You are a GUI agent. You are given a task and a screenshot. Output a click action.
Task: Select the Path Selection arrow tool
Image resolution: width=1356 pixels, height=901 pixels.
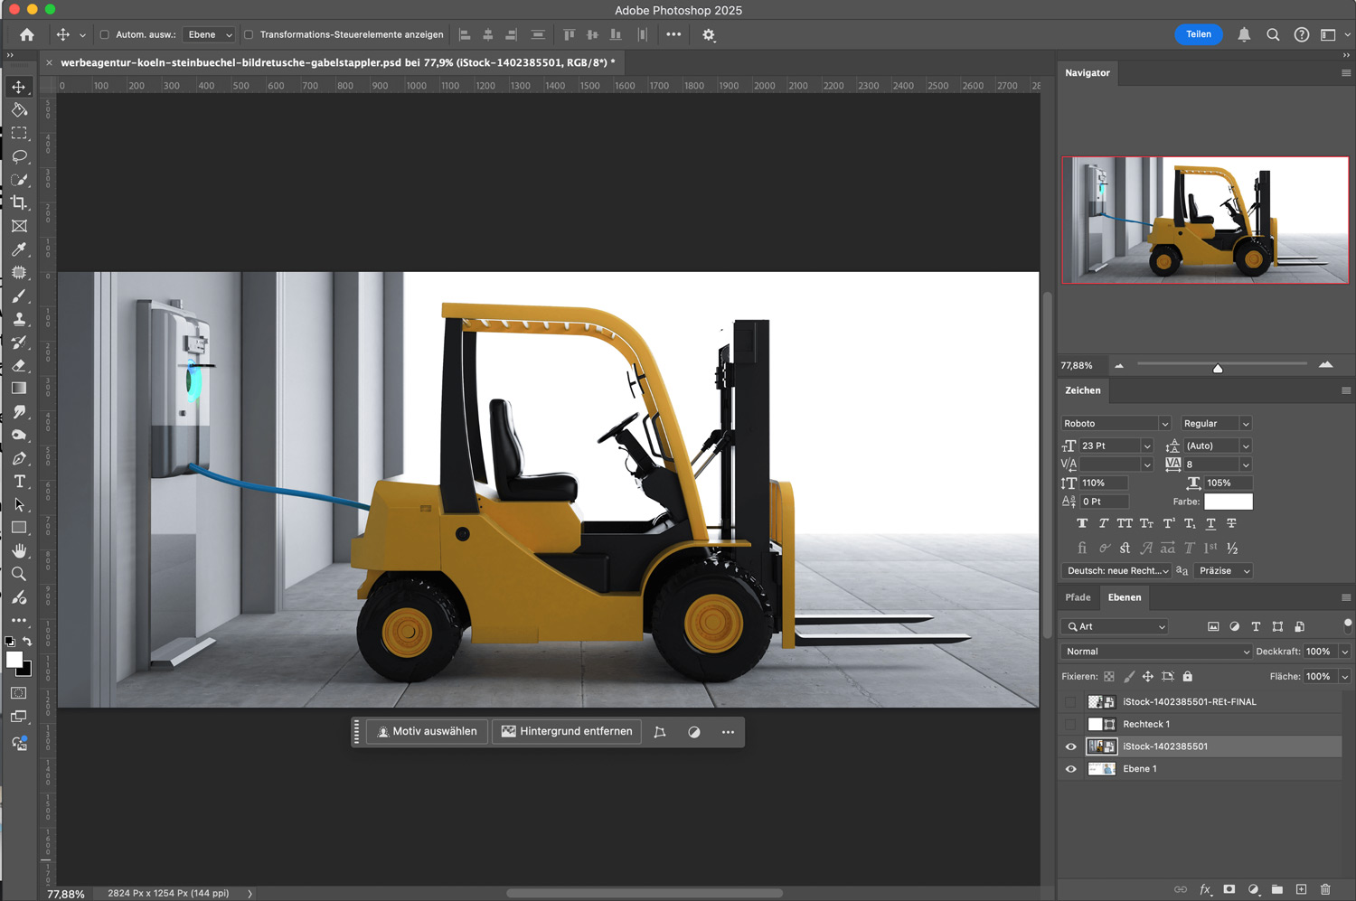click(19, 505)
